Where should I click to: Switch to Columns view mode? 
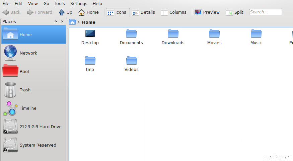click(173, 12)
